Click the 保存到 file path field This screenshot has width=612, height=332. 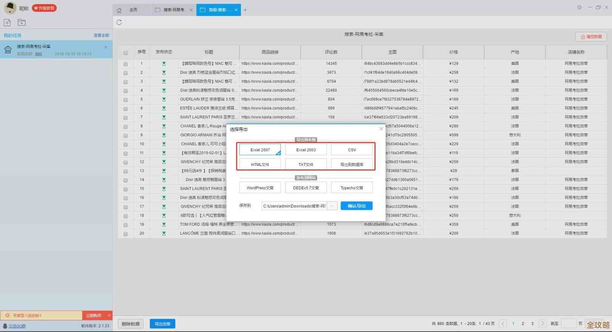294,206
